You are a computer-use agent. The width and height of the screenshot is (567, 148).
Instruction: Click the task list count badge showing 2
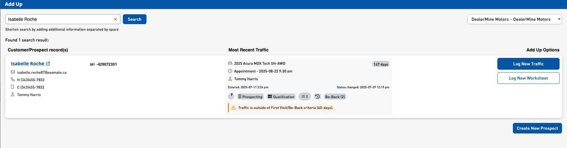click(304, 97)
